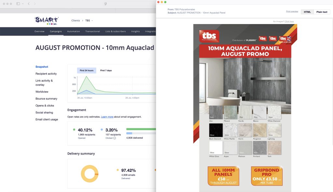Open the Social sharing report
Viewport: 333px width, 192px height.
point(44,113)
